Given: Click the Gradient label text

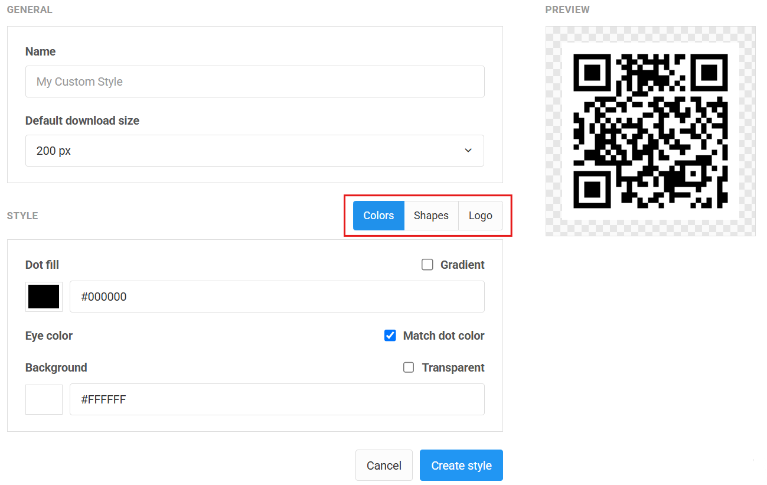Looking at the screenshot, I should tap(462, 265).
